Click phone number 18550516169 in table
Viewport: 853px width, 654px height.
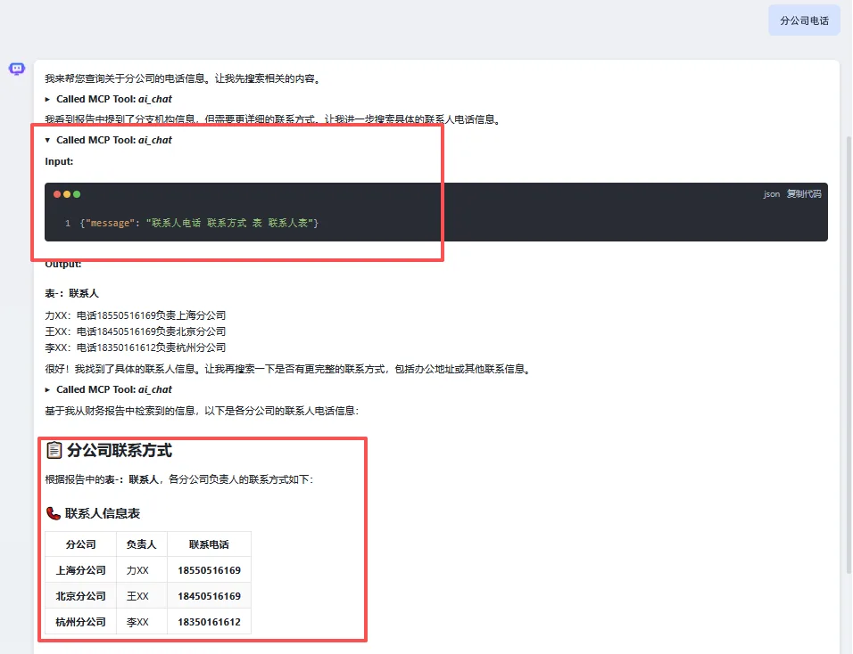[209, 570]
